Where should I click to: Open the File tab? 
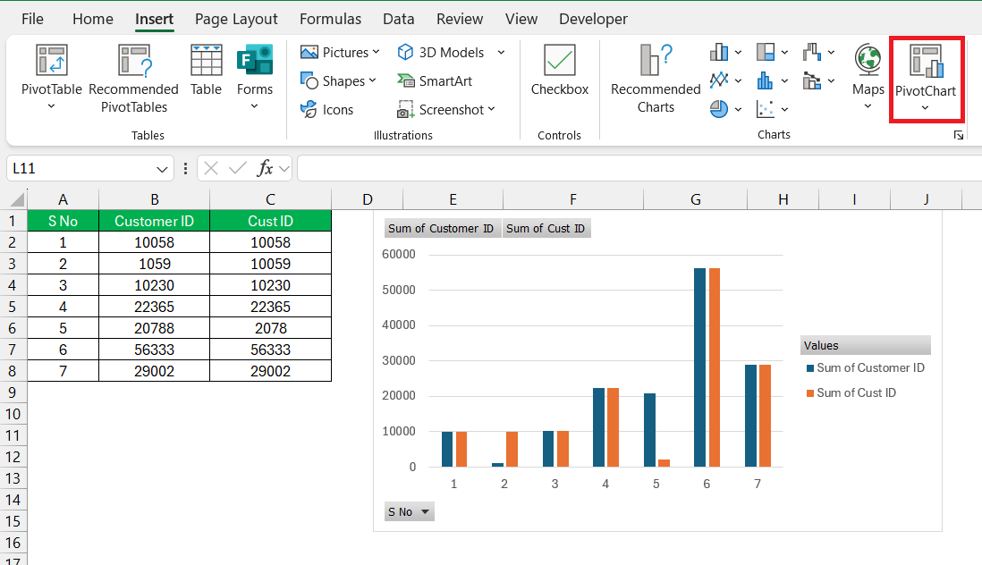coord(32,19)
